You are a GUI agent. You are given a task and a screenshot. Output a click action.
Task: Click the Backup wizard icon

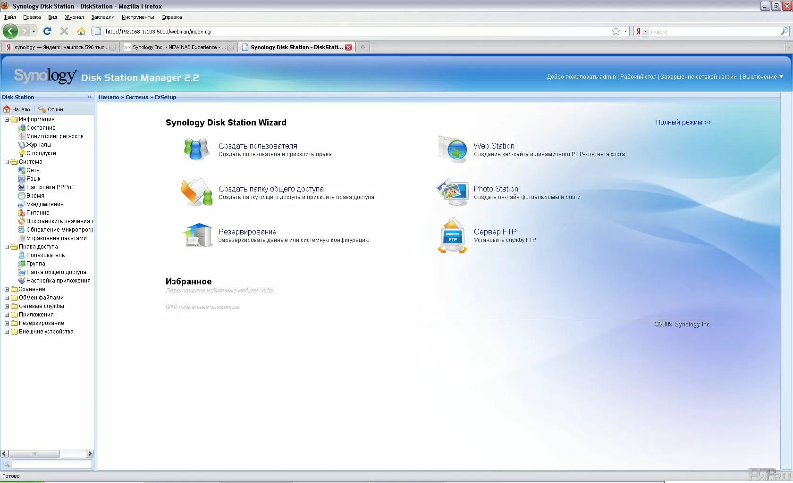(x=197, y=235)
